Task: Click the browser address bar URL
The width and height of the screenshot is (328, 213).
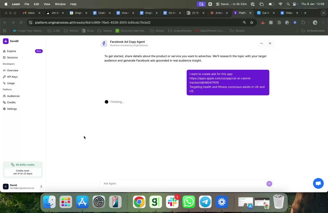Action: (93, 23)
